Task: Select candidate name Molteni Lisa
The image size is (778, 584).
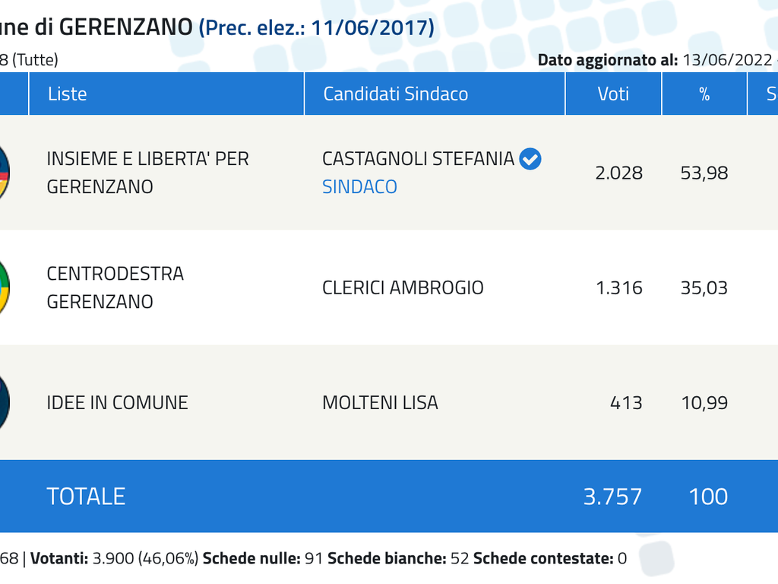Action: pyautogui.click(x=380, y=402)
